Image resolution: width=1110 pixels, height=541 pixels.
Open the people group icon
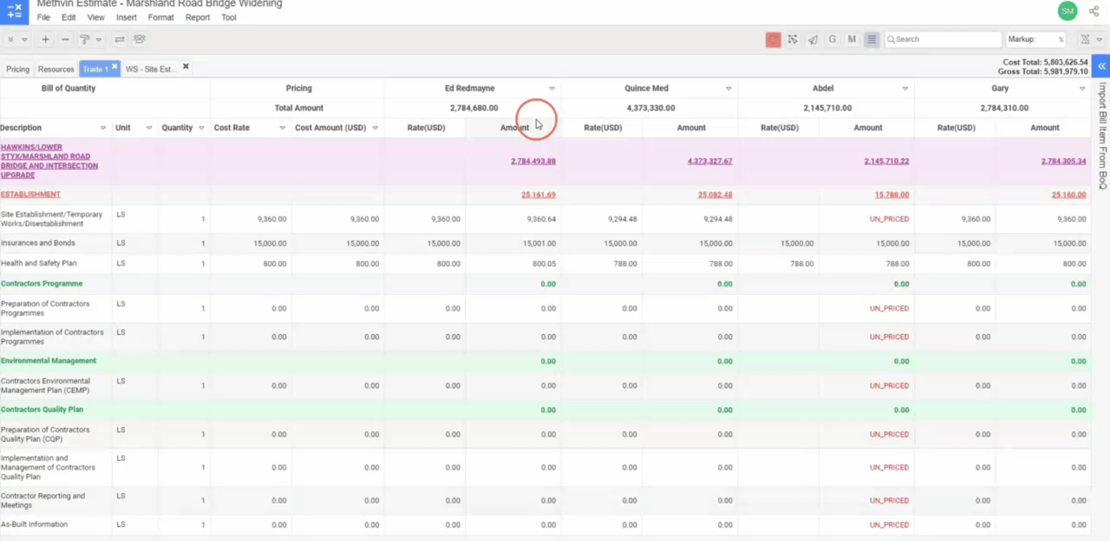139,39
